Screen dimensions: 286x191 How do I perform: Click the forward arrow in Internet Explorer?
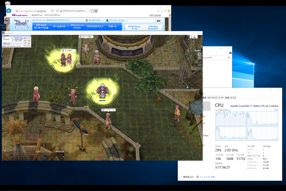coord(13,11)
